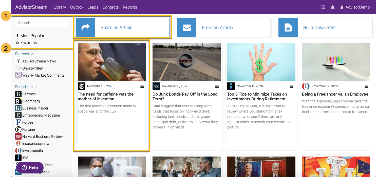Click the Ghostwritten ghost icon
This screenshot has width=376, height=177.
[18, 68]
